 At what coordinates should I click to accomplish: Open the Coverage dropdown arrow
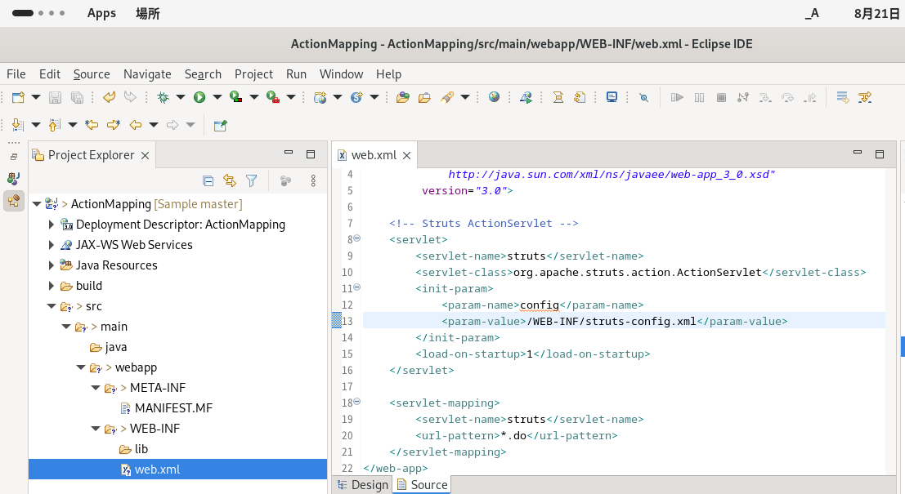[x=254, y=97]
